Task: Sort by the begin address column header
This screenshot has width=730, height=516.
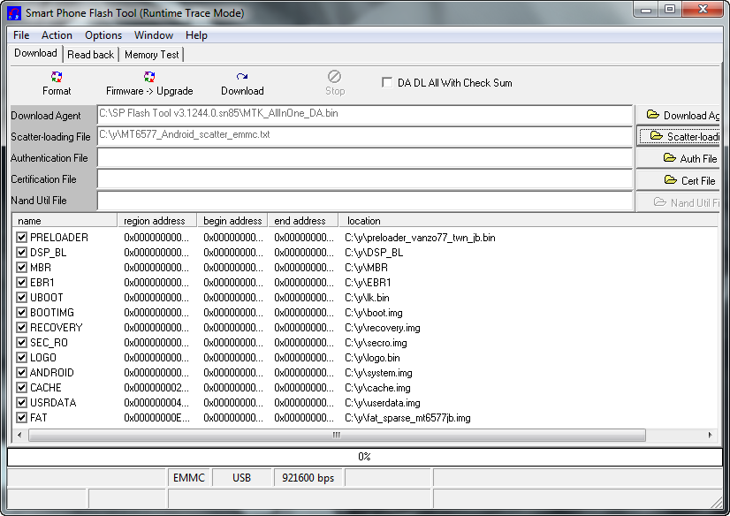Action: click(x=232, y=221)
